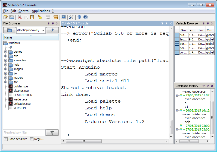Open the directory path dropdown arrow
Screen dimensions: 217x152
(x=43, y=30)
